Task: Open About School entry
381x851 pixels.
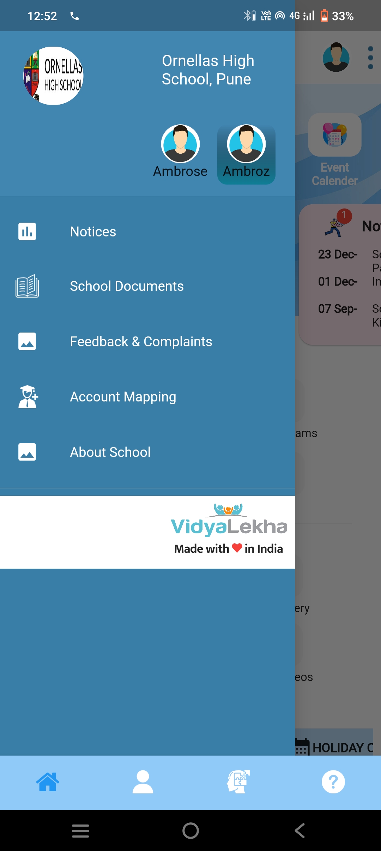Action: point(147,452)
